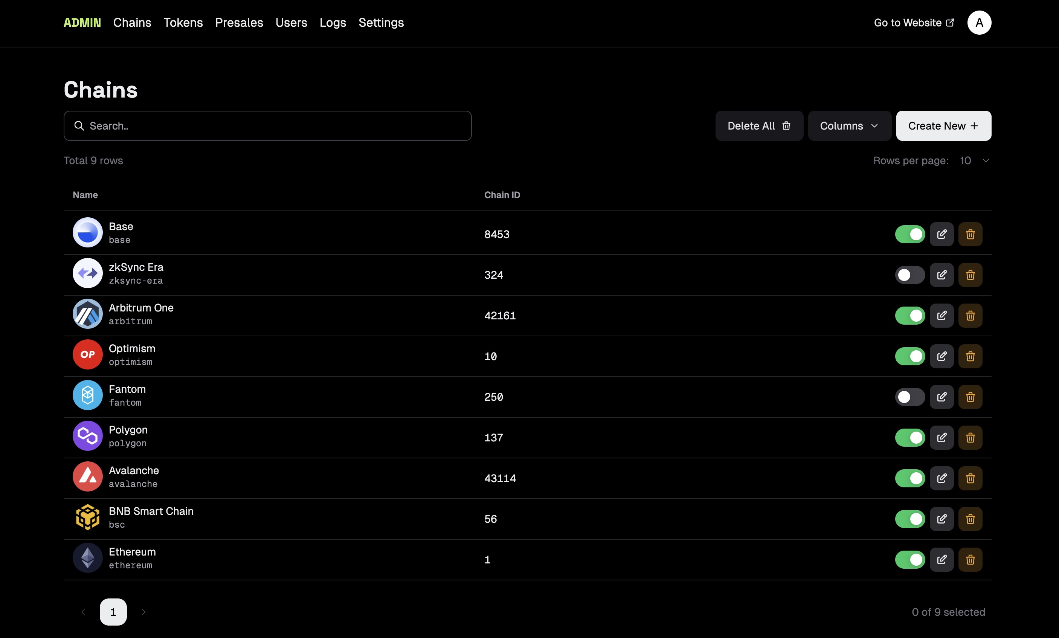Open the Columns dropdown
The image size is (1059, 638).
849,126
